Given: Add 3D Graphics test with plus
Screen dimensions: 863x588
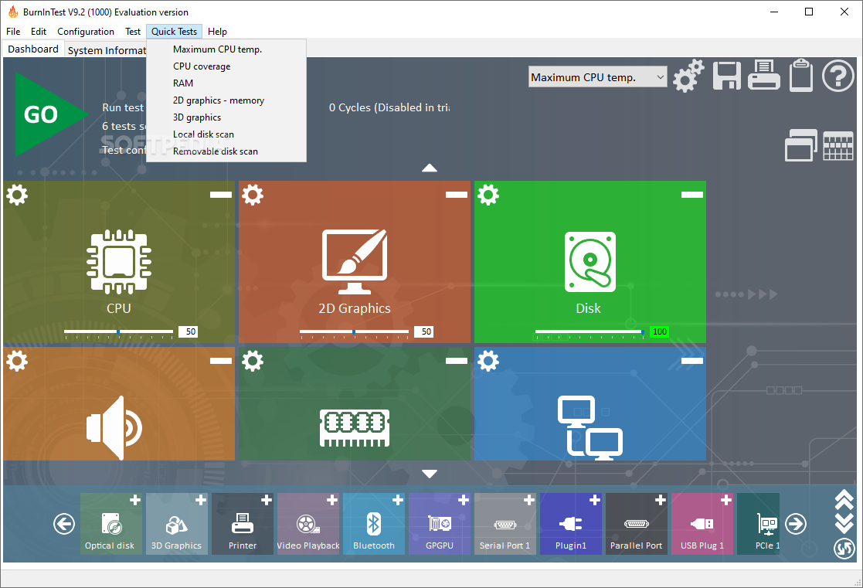Looking at the screenshot, I should click(201, 500).
